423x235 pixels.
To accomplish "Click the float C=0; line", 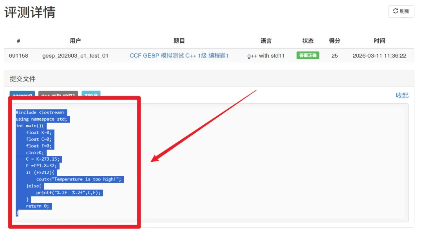I will pos(39,139).
